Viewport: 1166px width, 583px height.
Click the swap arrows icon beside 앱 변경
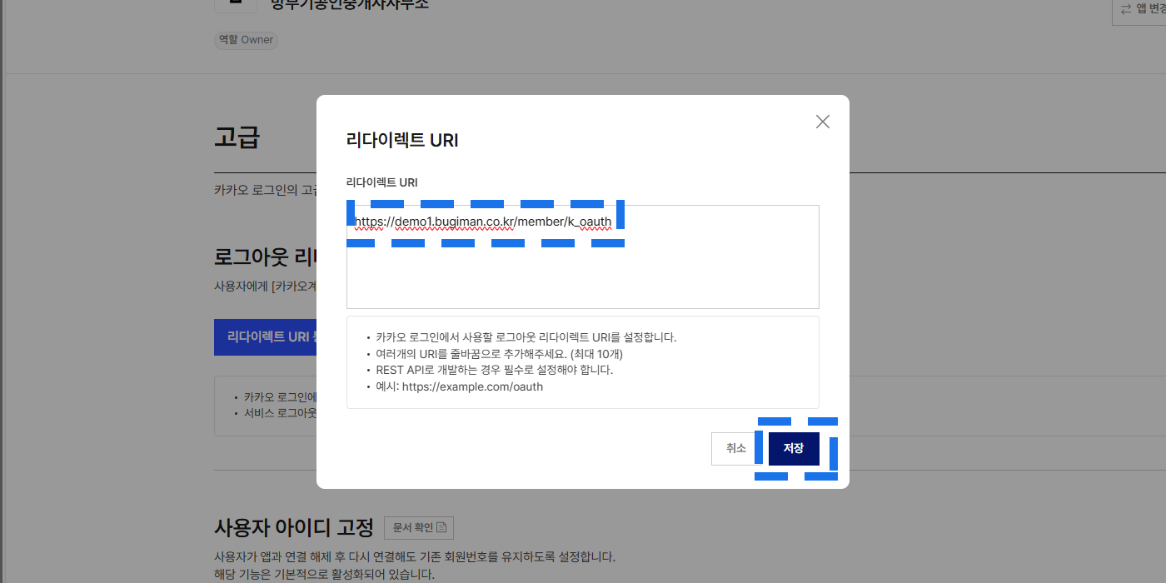point(1126,8)
